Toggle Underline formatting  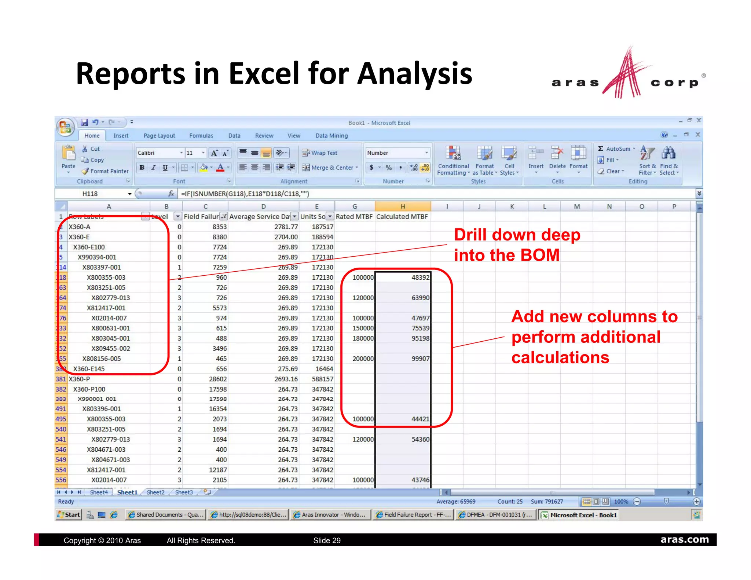pyautogui.click(x=165, y=168)
